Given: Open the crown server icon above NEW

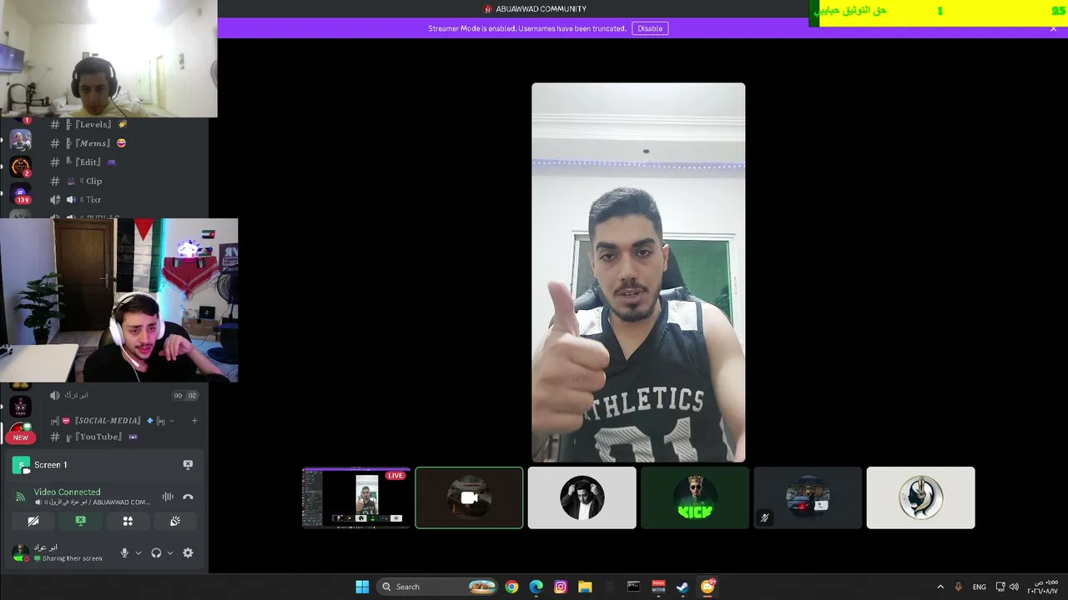Looking at the screenshot, I should [21, 407].
